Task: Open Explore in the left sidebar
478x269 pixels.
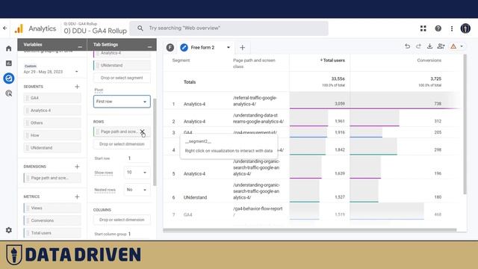Action: (x=9, y=78)
